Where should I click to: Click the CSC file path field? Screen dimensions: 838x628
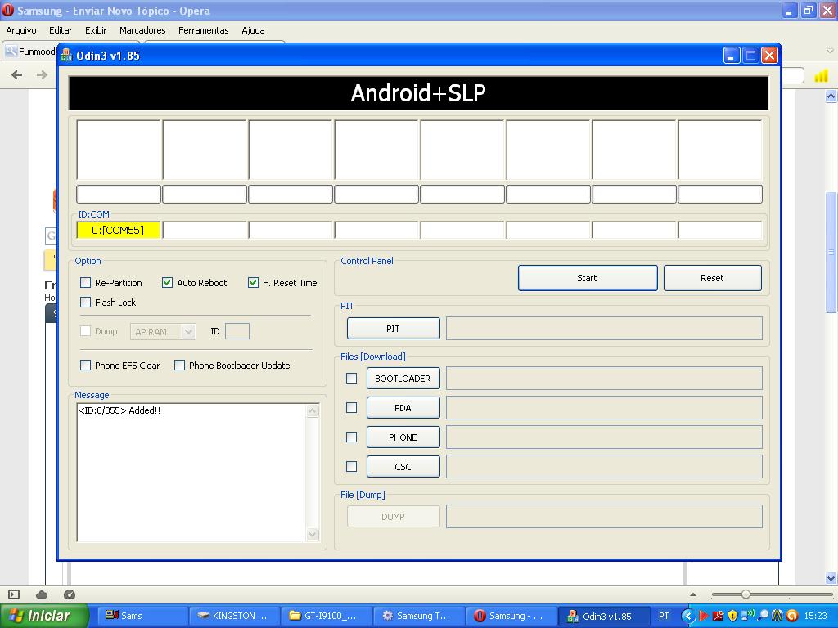pos(604,466)
